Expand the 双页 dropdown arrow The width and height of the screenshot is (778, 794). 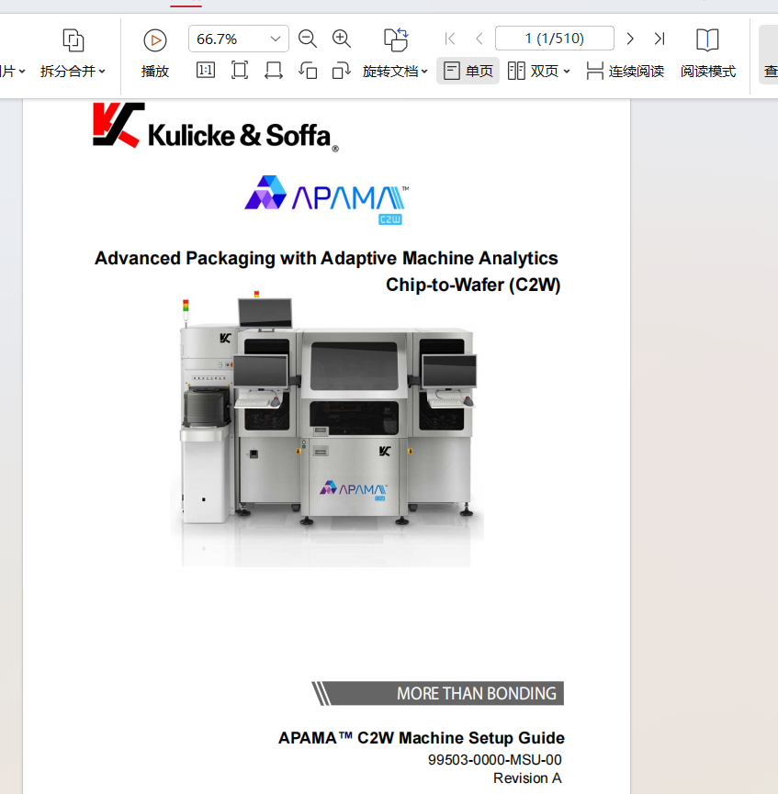click(x=567, y=72)
